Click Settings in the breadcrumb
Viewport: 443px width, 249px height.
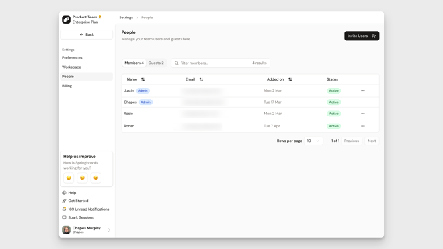pos(126,18)
